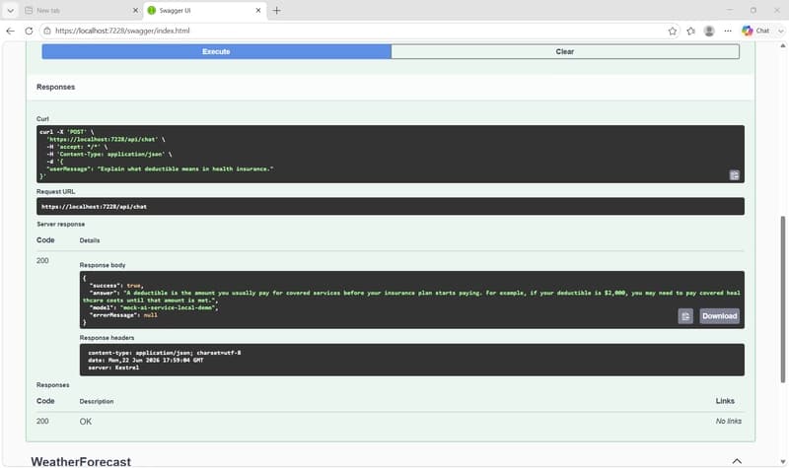Open Copilot Chat in the toolbar

755,31
